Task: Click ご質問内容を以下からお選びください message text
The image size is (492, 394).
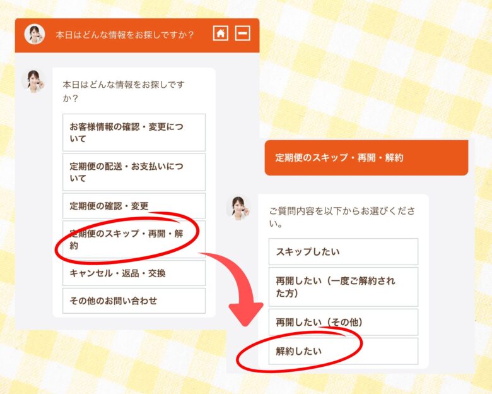Action: 342,217
